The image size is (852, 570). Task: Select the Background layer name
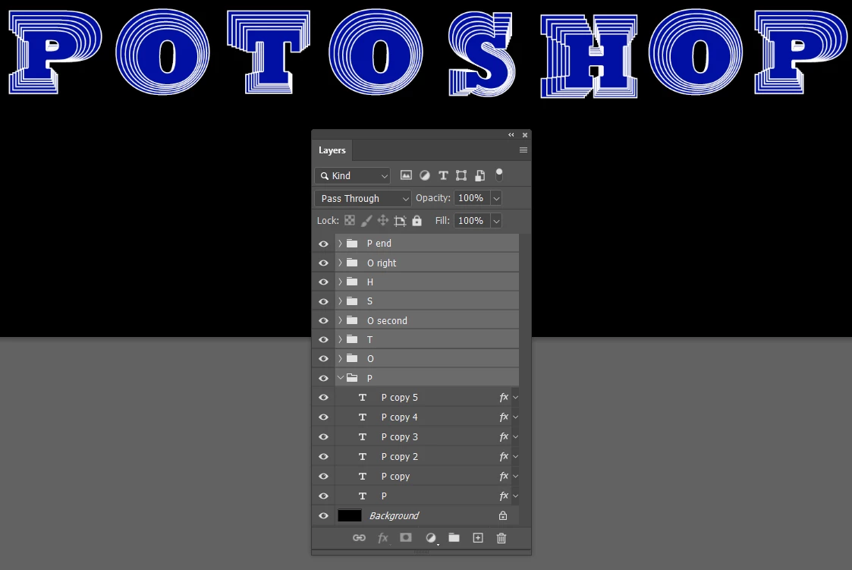(x=394, y=515)
